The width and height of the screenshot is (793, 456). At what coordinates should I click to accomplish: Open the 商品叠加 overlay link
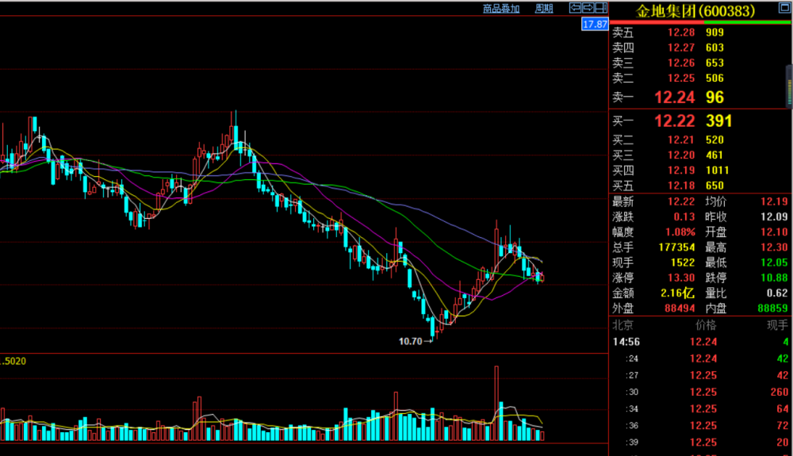500,9
